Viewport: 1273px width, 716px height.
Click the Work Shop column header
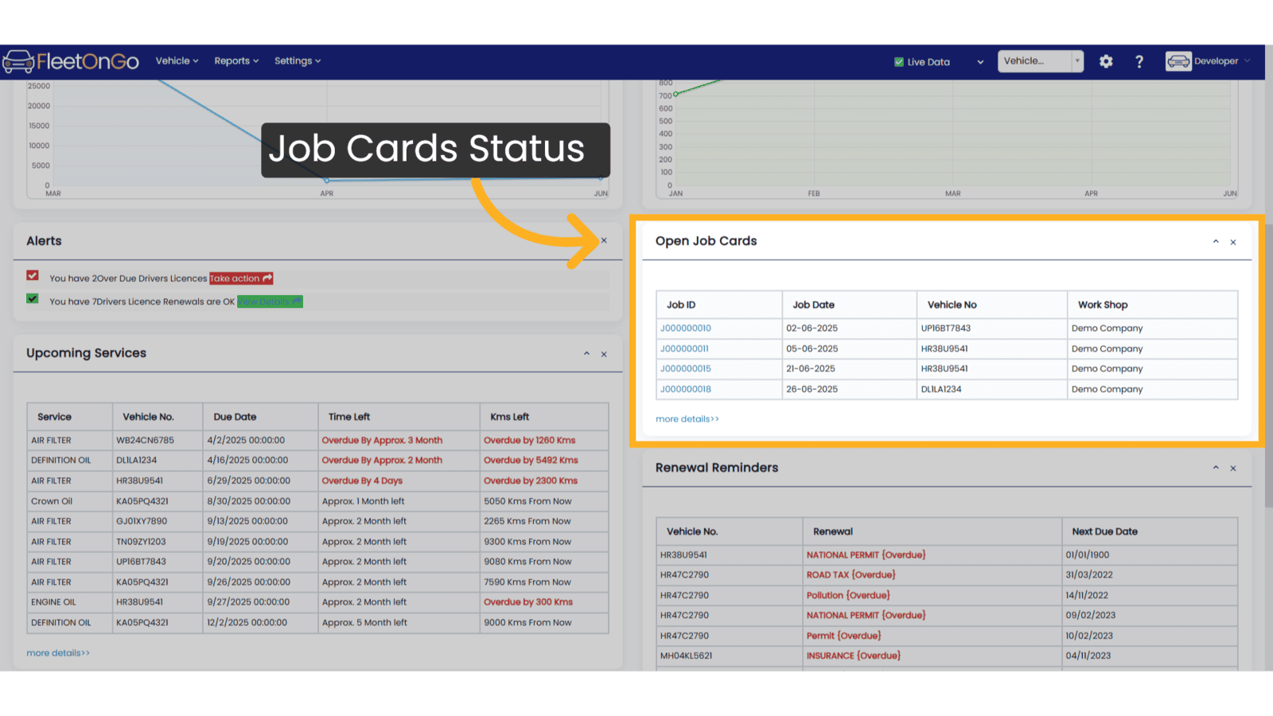(x=1153, y=305)
